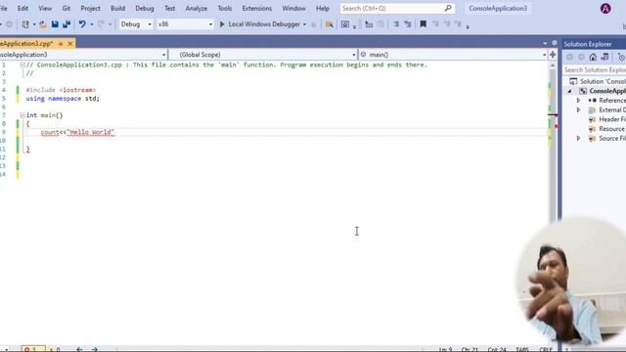Click the step/indent toolbar icon
Image resolution: width=626 pixels, height=352 pixels.
click(x=369, y=24)
